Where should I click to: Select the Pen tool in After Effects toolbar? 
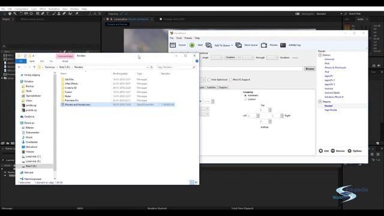(x=43, y=14)
